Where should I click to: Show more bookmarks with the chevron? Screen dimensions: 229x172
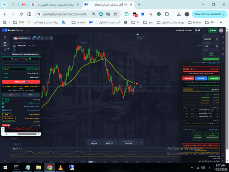click(221, 22)
